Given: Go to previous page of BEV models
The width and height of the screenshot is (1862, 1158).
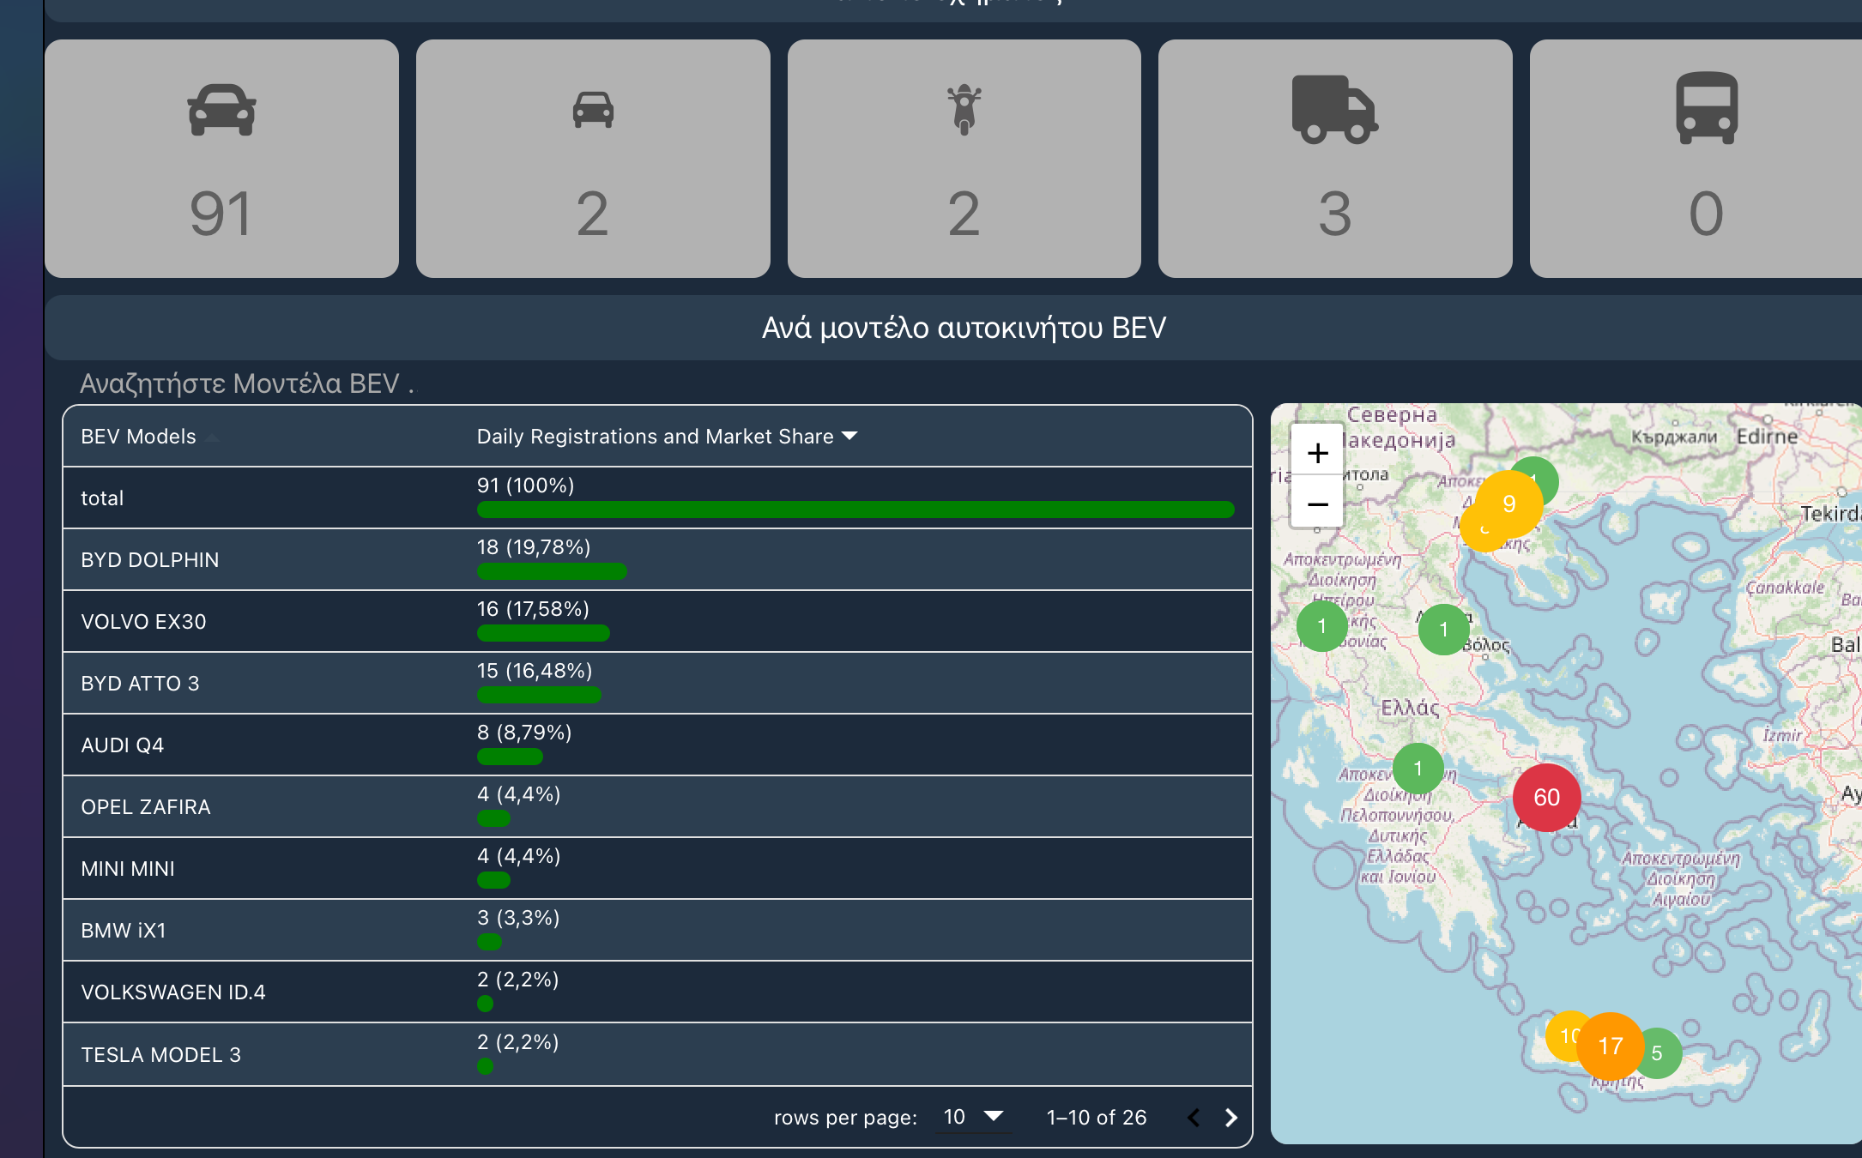Looking at the screenshot, I should (x=1194, y=1118).
